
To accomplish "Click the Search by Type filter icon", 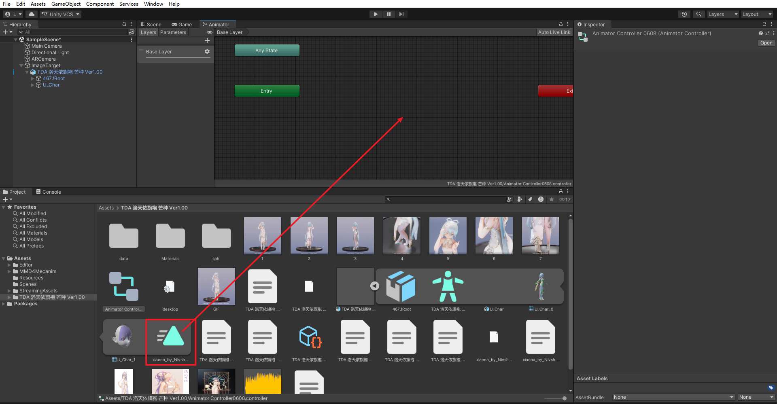I will pyautogui.click(x=520, y=199).
